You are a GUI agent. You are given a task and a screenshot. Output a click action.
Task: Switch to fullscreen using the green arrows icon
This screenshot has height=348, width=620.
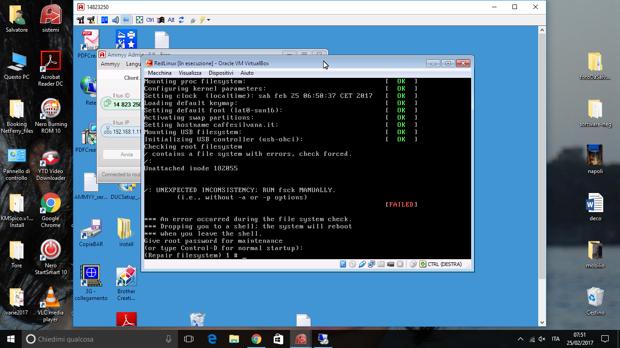(139, 20)
